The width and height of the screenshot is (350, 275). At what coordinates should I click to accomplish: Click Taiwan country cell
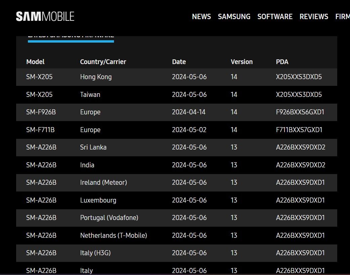[x=90, y=95]
